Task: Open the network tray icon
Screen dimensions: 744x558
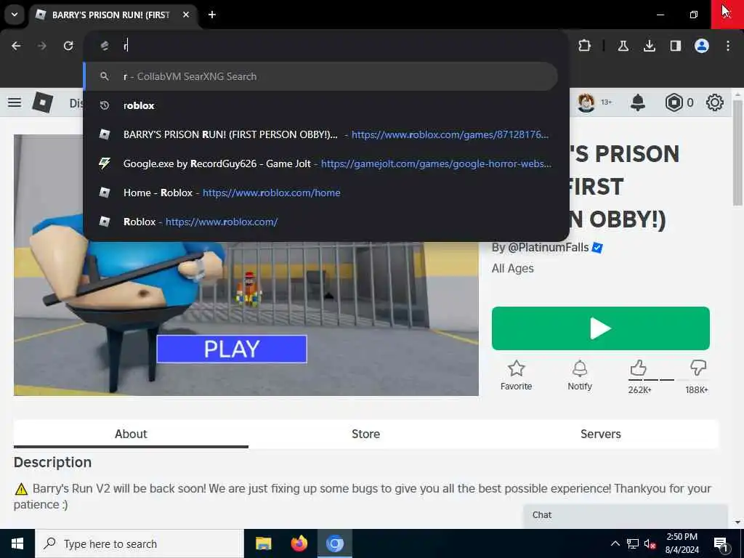Action: click(x=633, y=543)
